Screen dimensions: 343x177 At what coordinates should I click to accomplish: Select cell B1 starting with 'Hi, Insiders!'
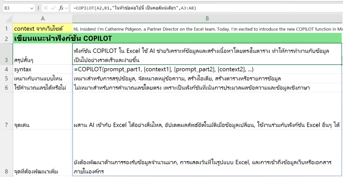[207, 28]
